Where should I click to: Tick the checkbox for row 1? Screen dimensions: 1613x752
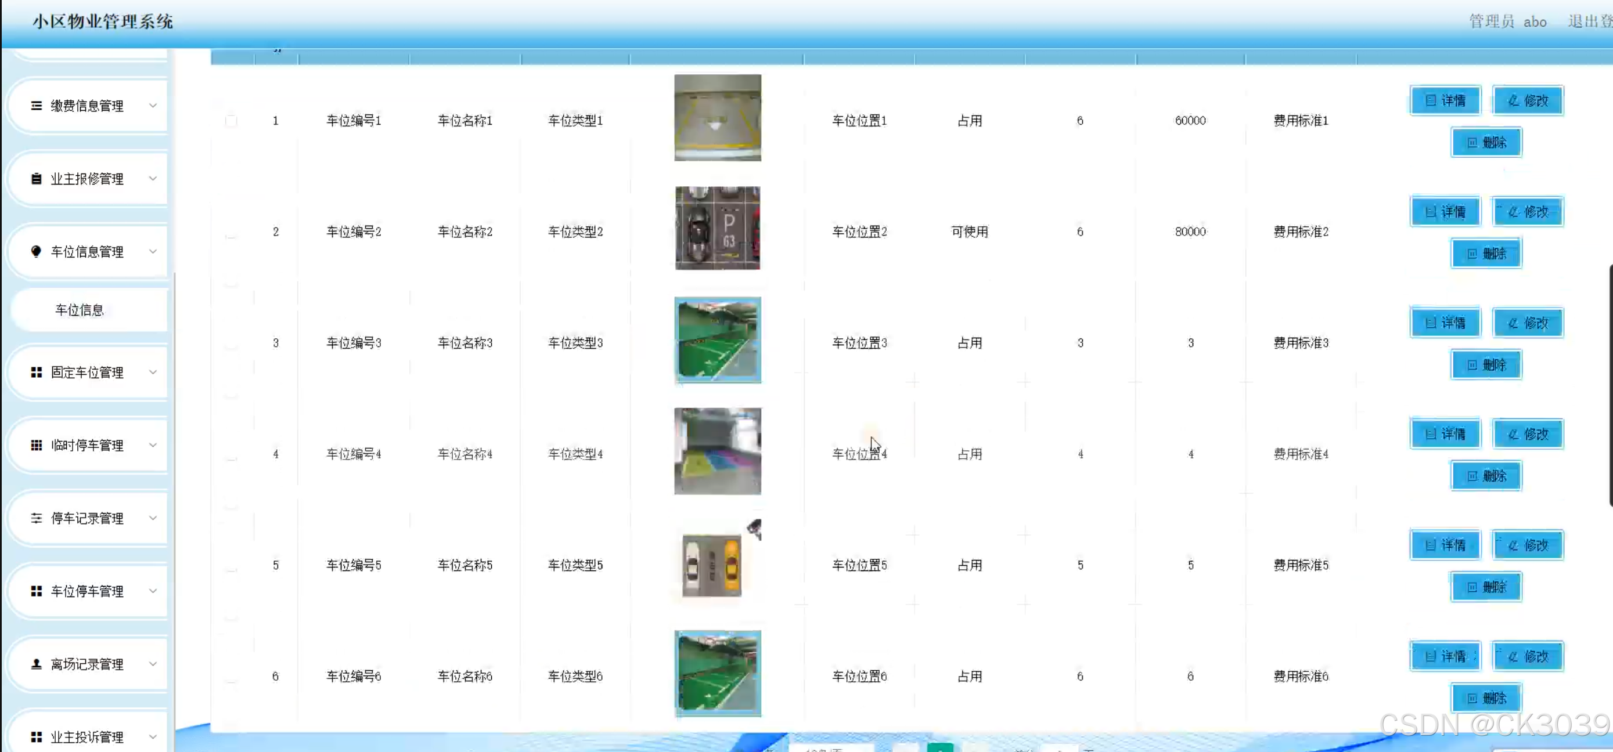231,121
